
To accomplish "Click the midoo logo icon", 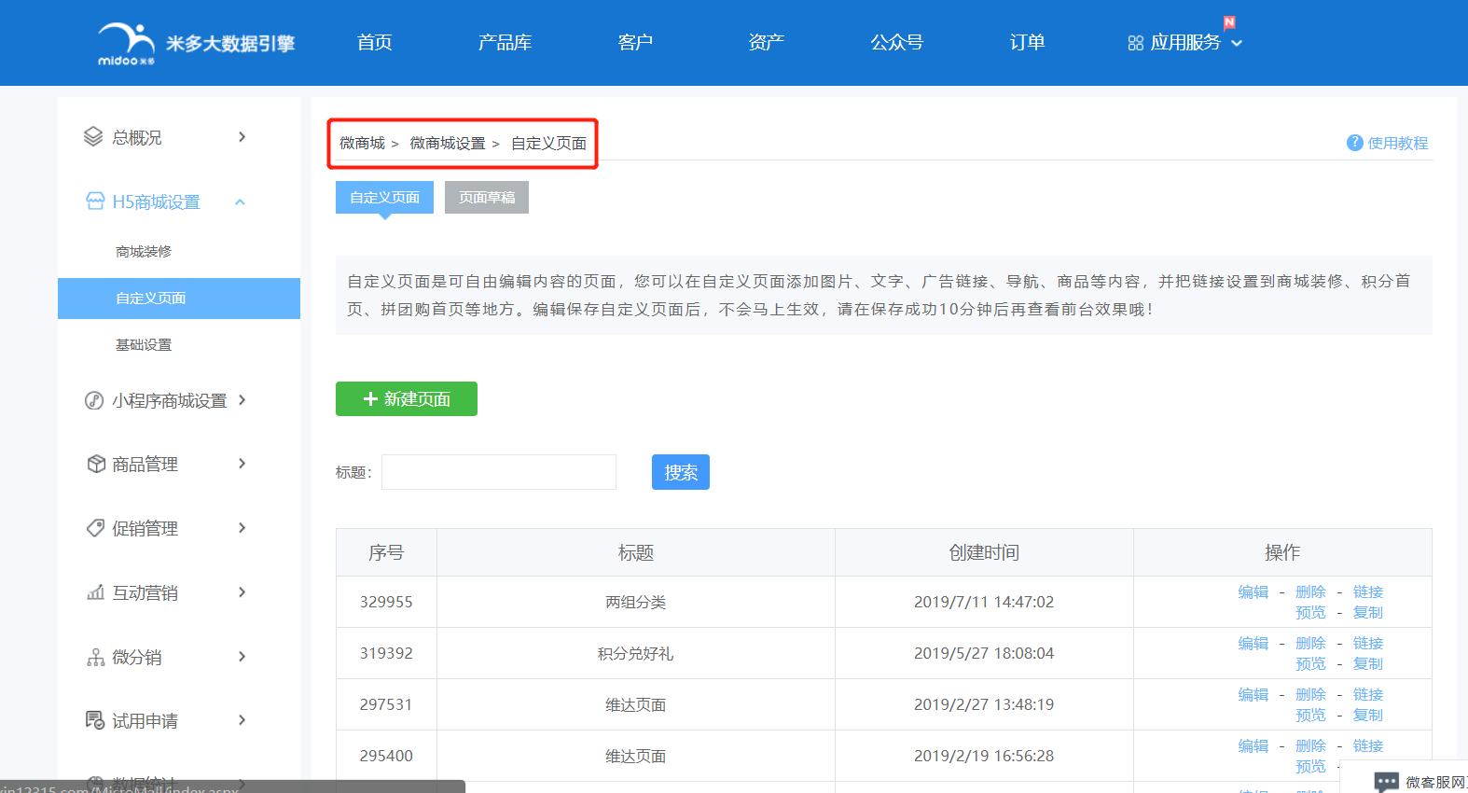I will point(127,44).
